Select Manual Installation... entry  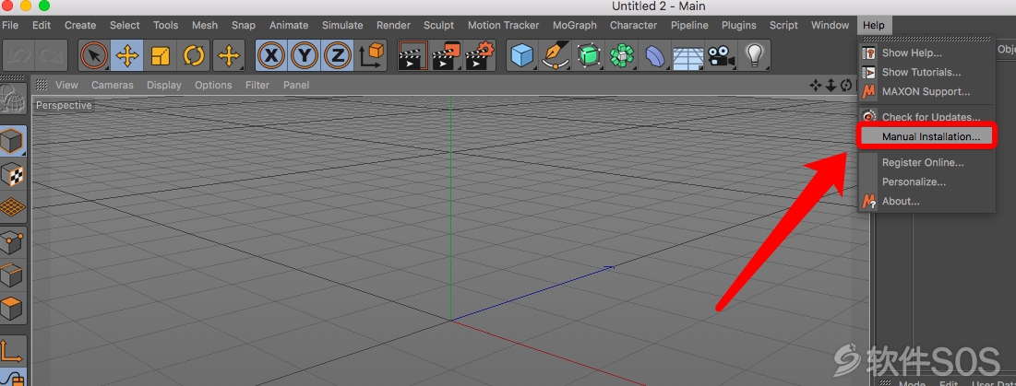(x=926, y=136)
